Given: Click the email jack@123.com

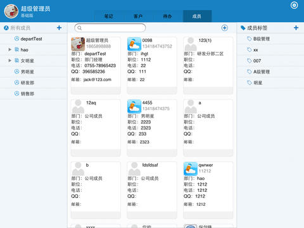Looking at the screenshot, I should 98,80.
